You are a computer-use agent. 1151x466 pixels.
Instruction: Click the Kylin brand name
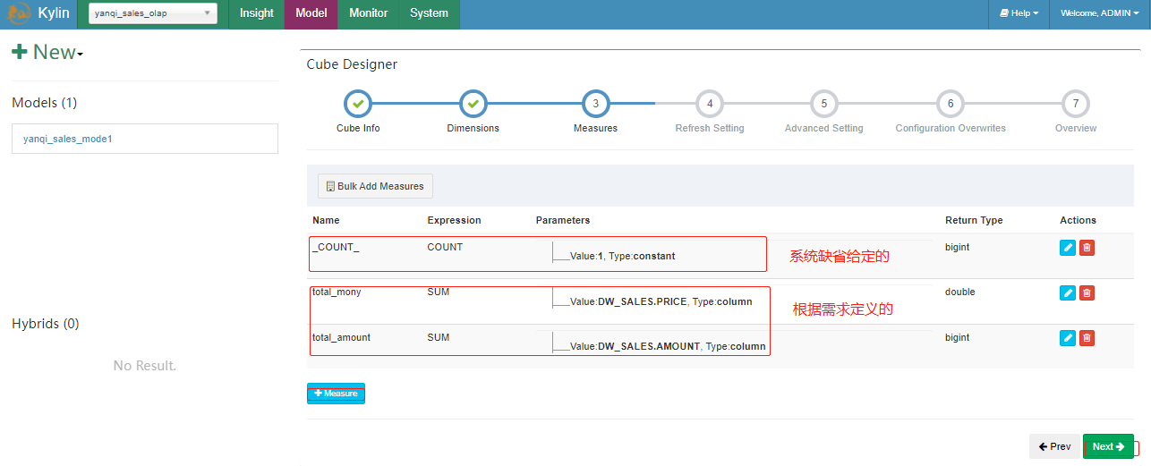54,13
